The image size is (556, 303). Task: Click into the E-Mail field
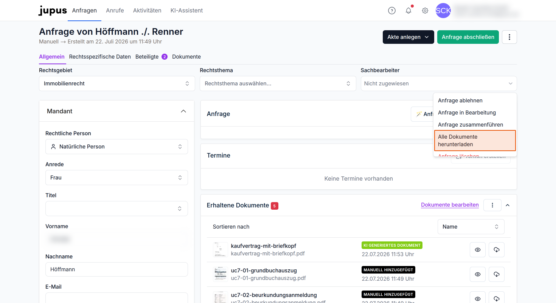(x=116, y=298)
